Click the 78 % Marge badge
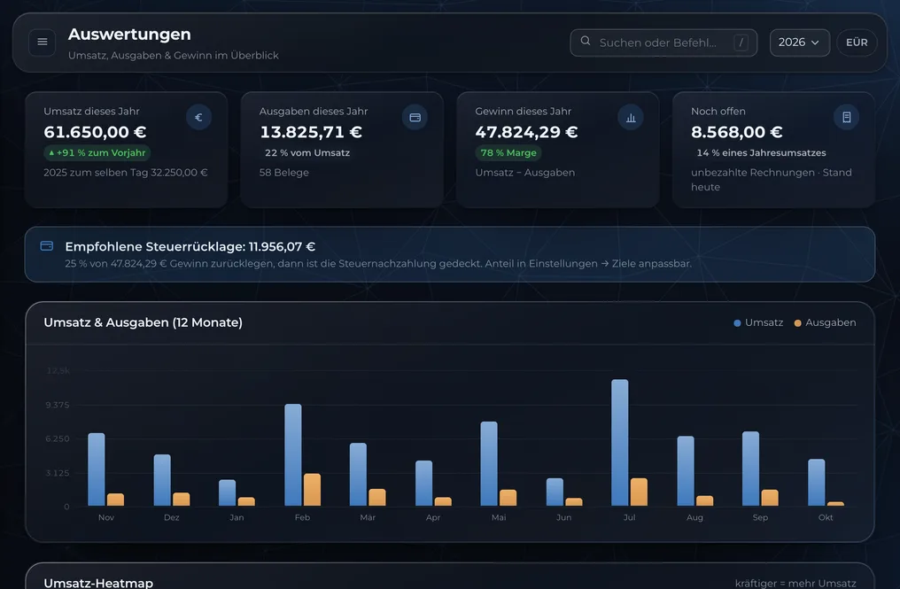 (x=508, y=152)
